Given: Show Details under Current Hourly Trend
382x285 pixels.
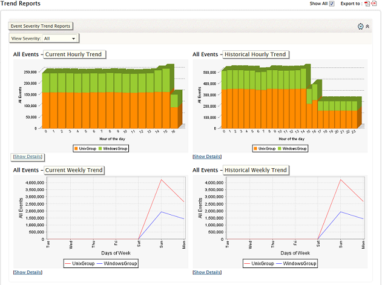Looking at the screenshot, I should pos(28,157).
